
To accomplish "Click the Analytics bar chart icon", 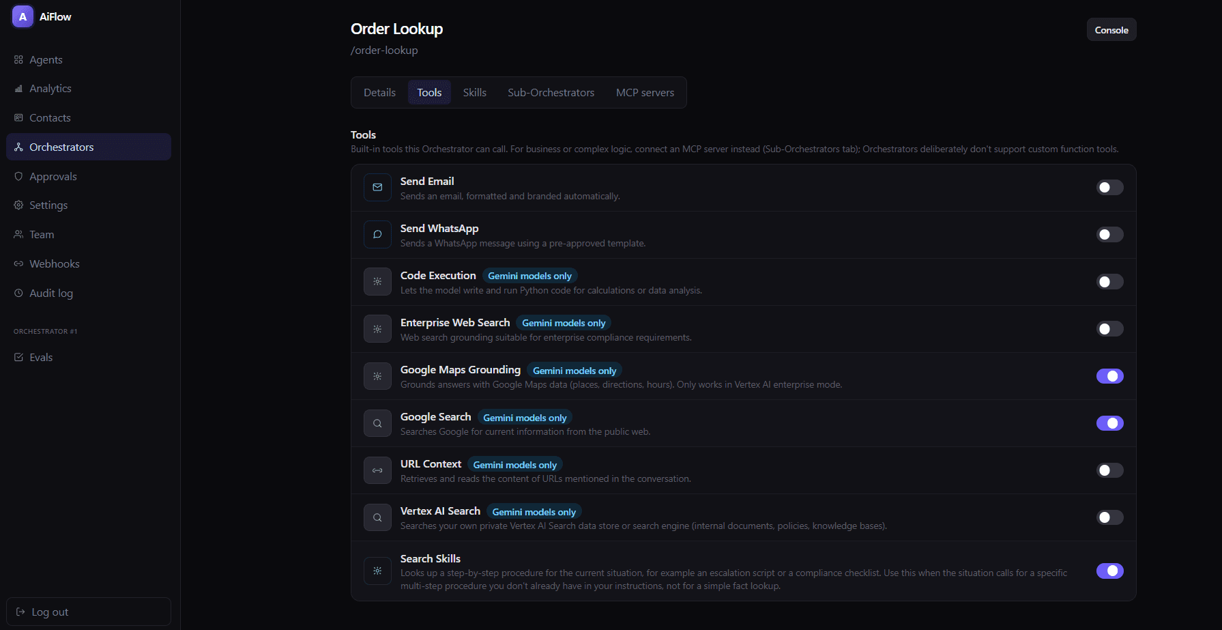I will 18,89.
